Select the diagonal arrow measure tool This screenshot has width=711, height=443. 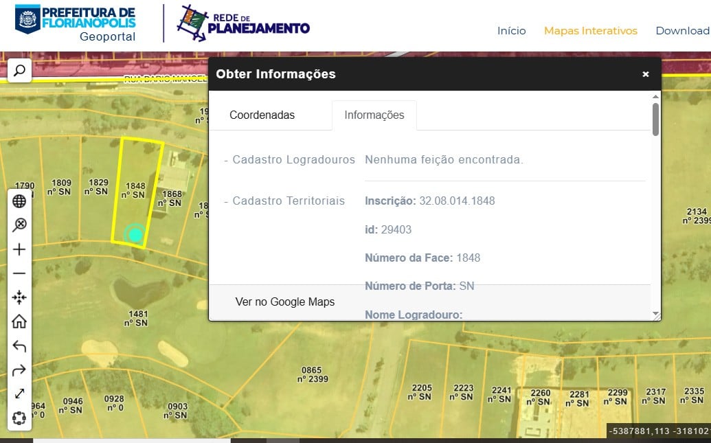[x=19, y=394]
